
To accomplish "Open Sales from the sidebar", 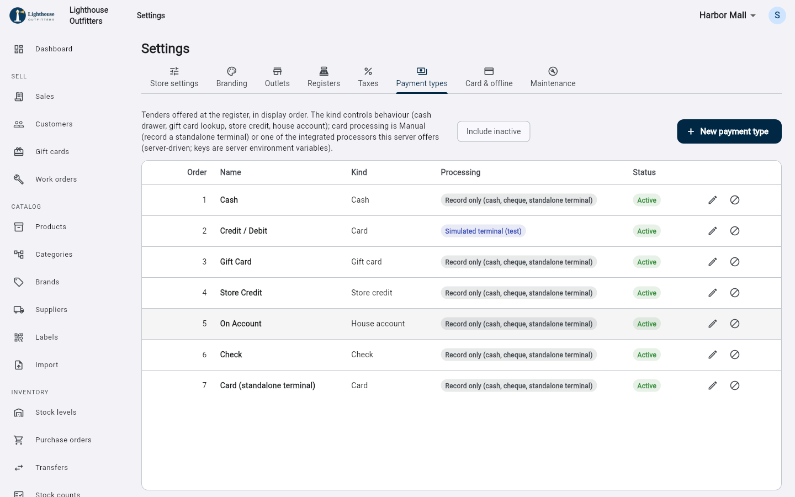I will coord(66,97).
